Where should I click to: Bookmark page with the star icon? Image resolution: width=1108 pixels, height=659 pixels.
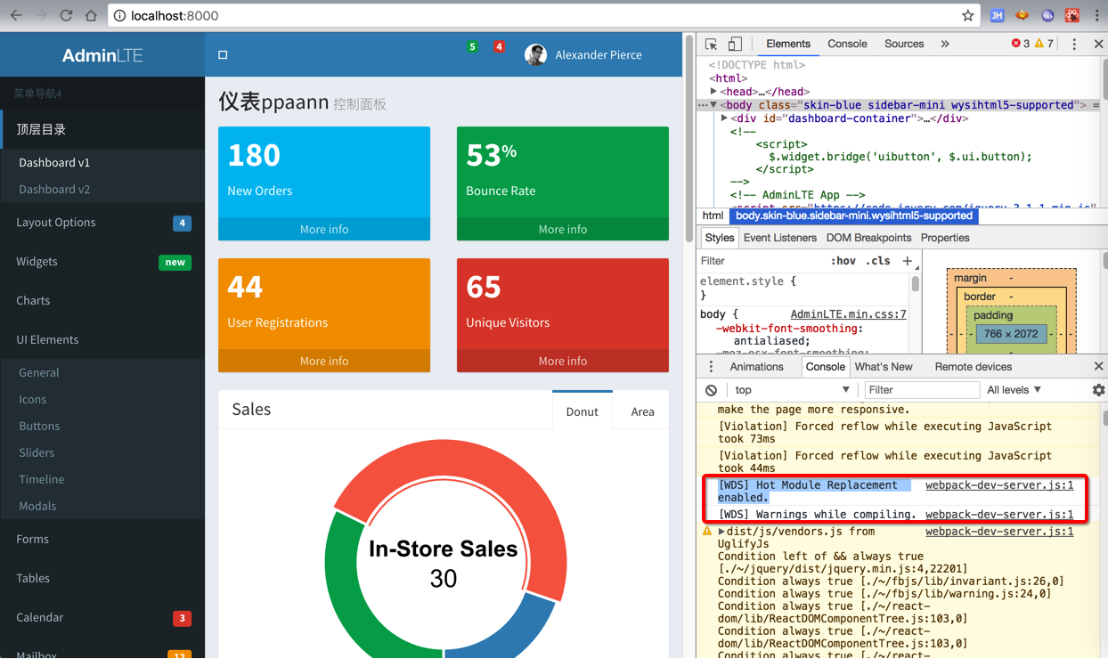tap(967, 15)
